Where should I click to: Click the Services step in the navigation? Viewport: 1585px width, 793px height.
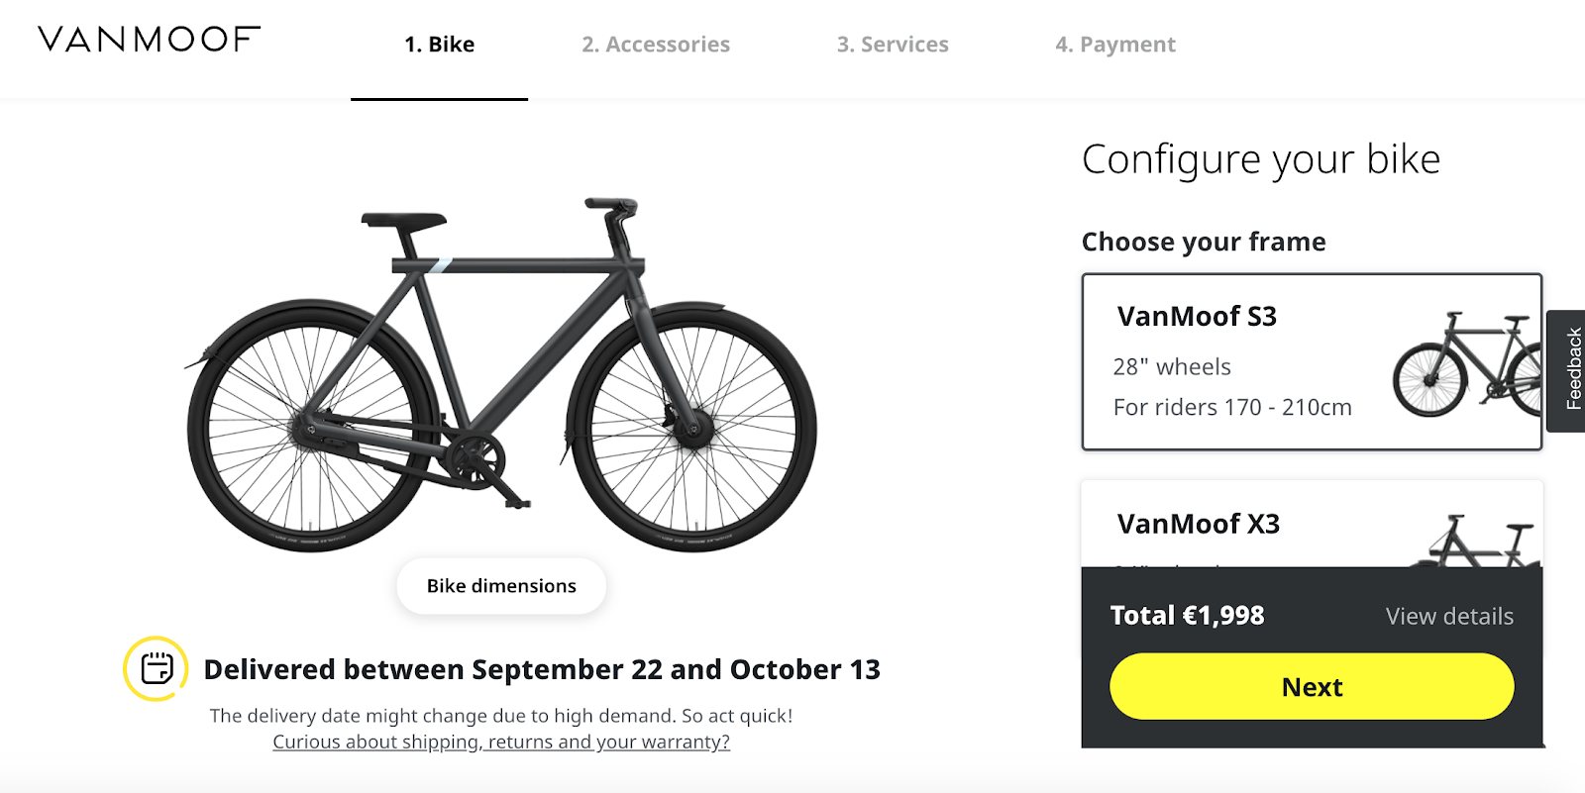click(x=892, y=45)
